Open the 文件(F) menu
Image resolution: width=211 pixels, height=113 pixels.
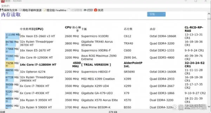[5, 6]
